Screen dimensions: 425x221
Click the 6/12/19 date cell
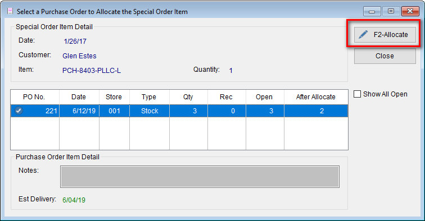[x=79, y=111]
